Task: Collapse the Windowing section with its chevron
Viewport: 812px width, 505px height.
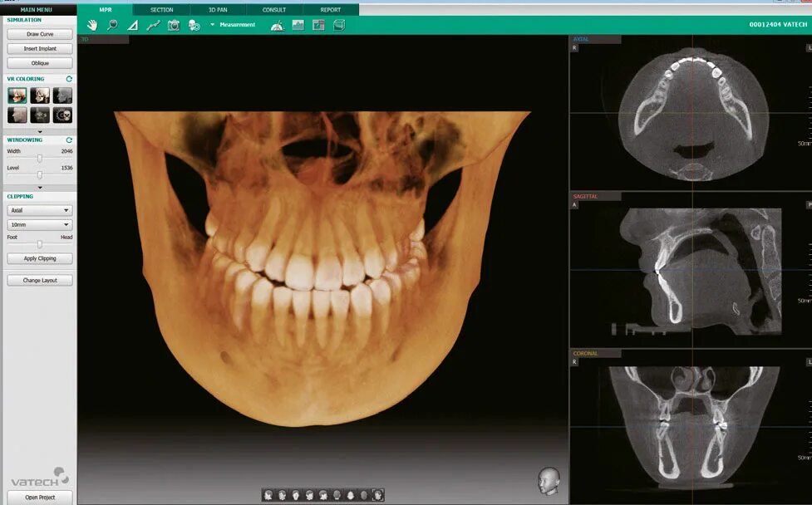Action: tap(39, 186)
